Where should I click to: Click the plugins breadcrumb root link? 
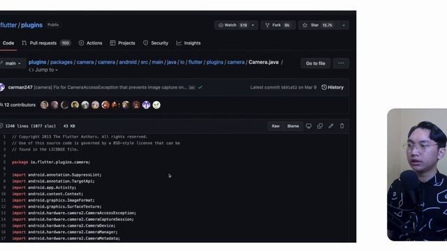pos(37,62)
